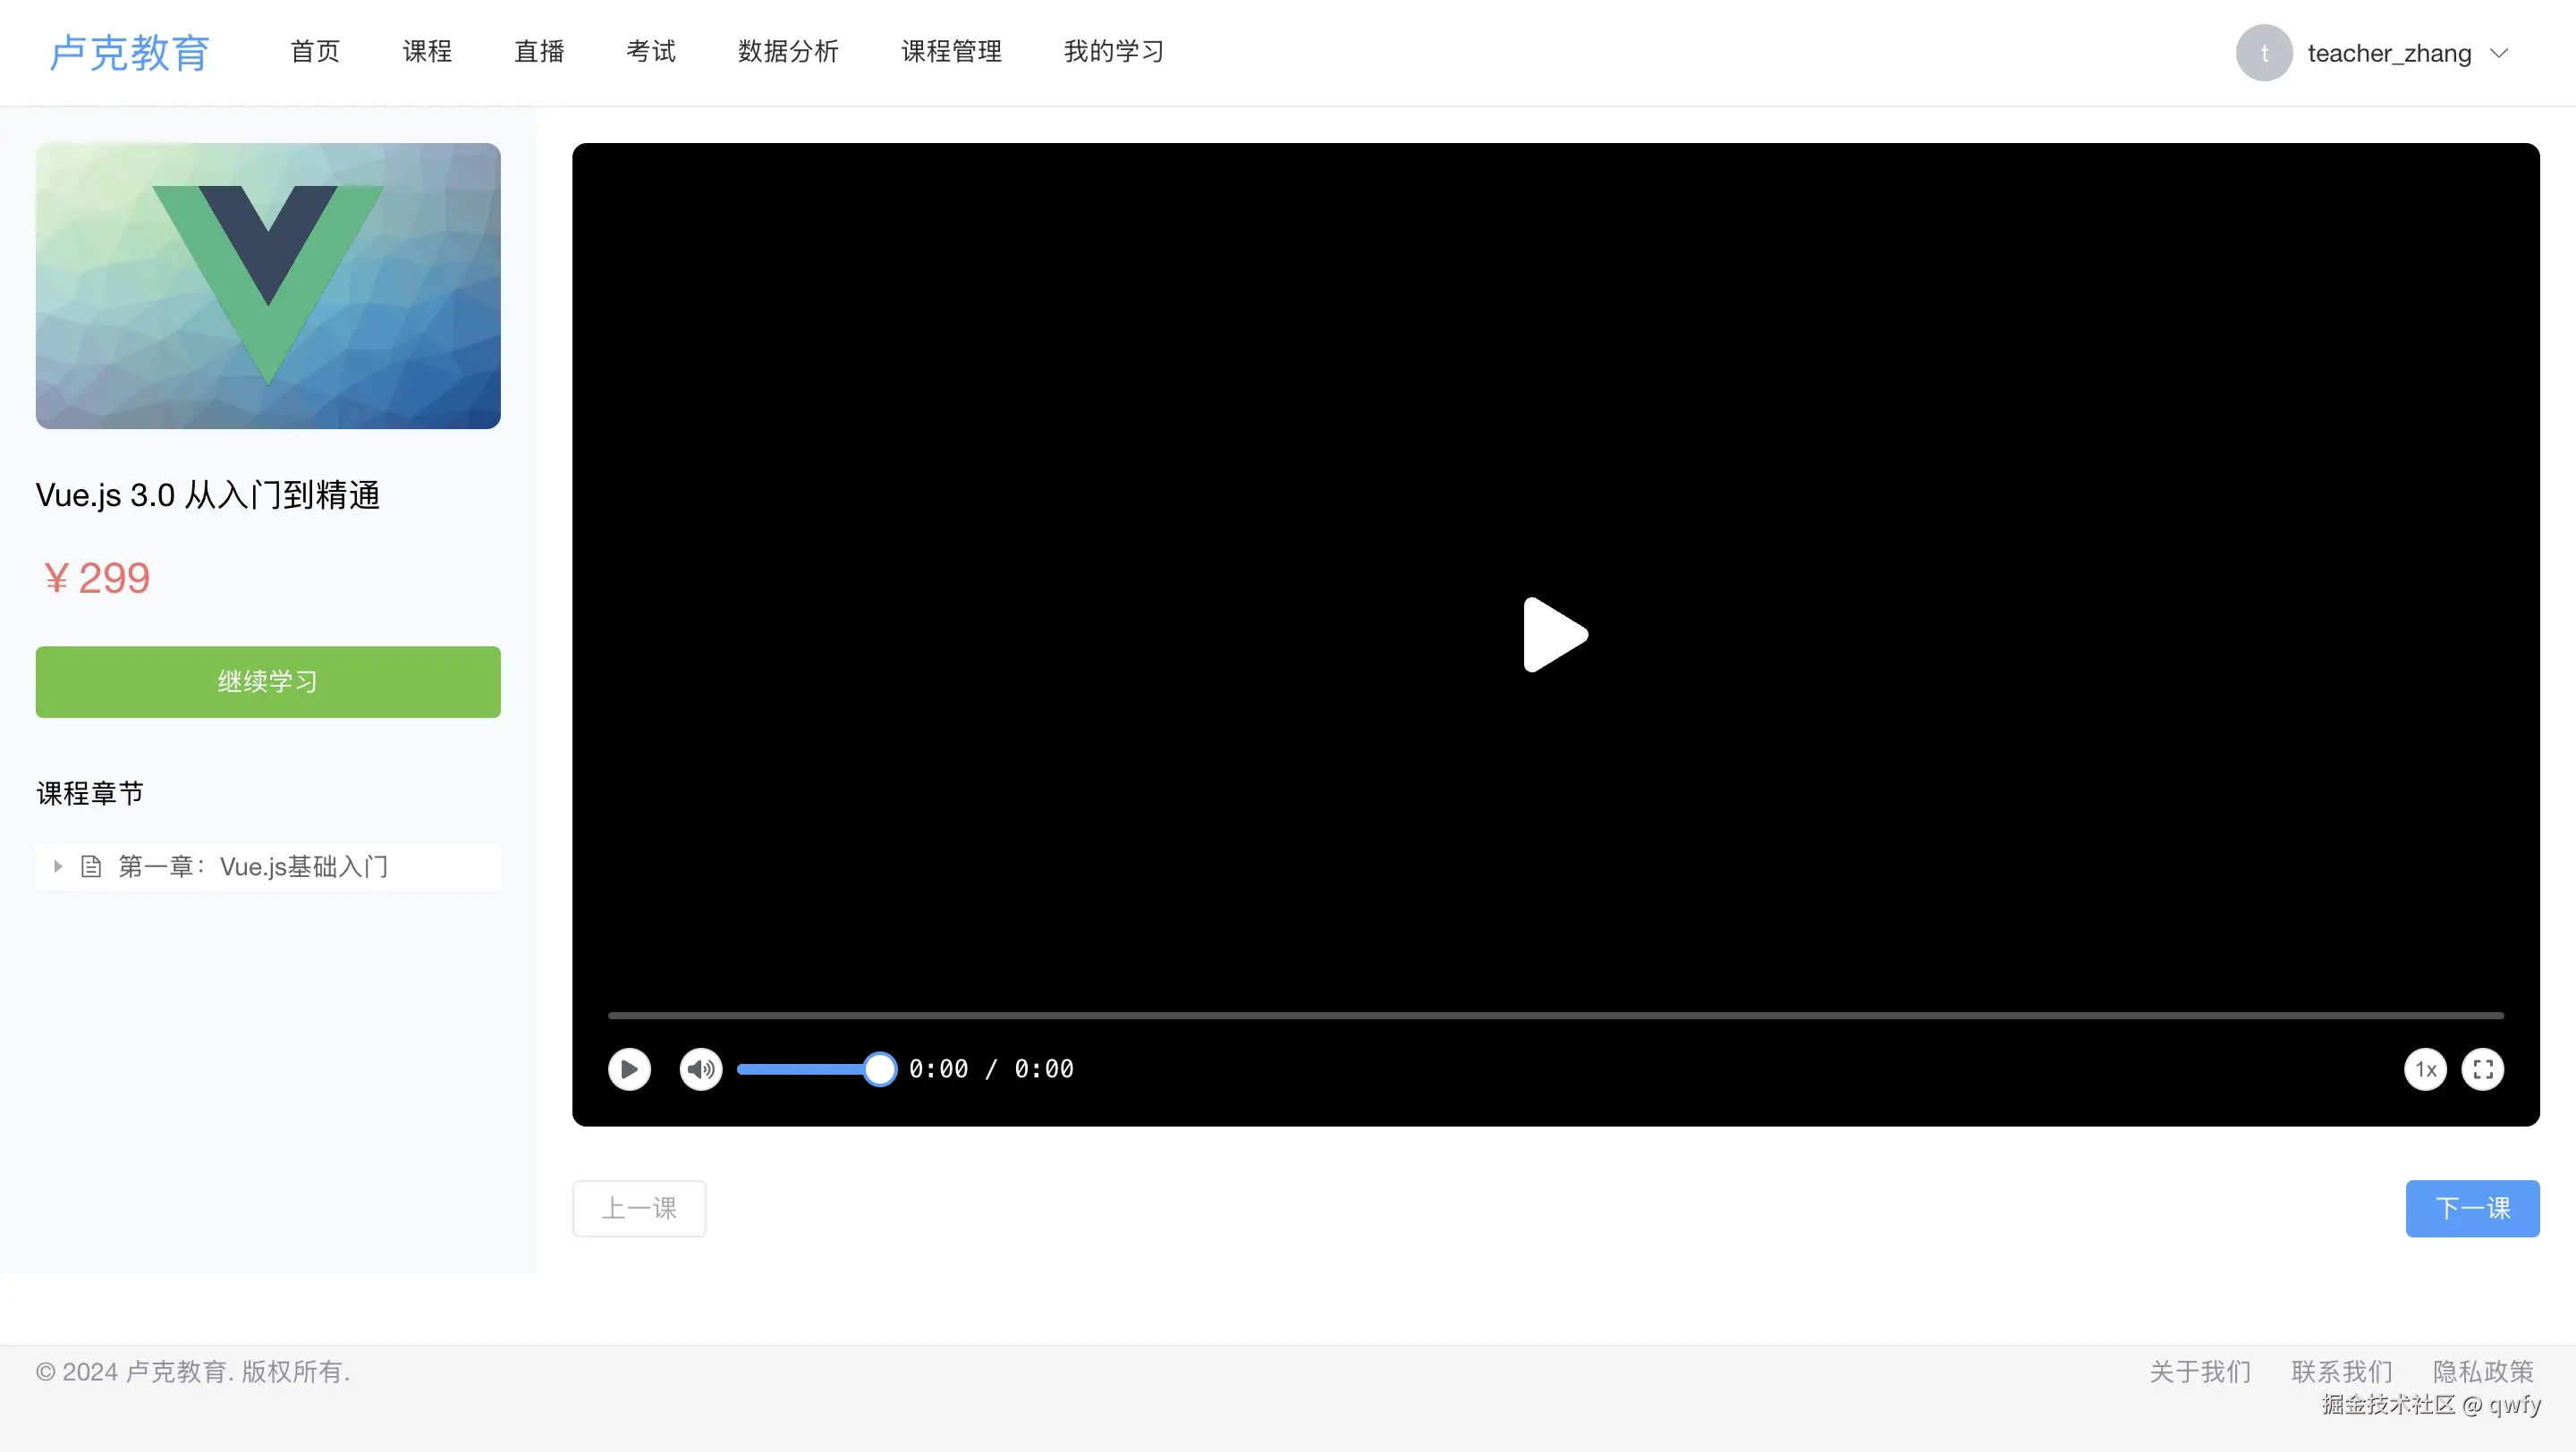Go to 数据分析 menu item
The width and height of the screenshot is (2576, 1452).
(788, 51)
